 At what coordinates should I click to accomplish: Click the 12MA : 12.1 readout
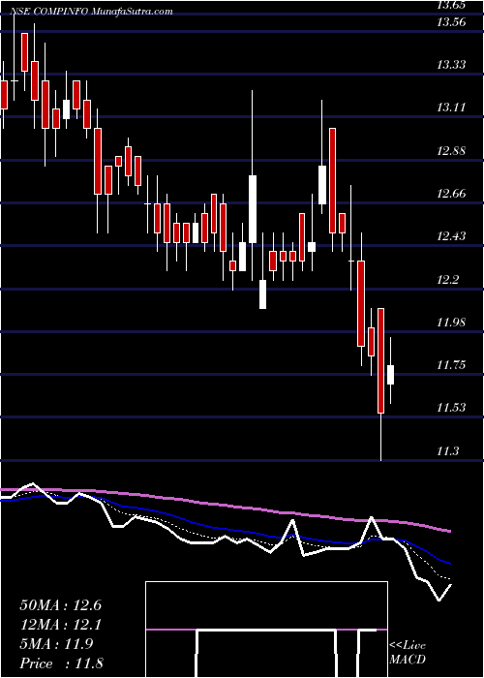click(60, 625)
